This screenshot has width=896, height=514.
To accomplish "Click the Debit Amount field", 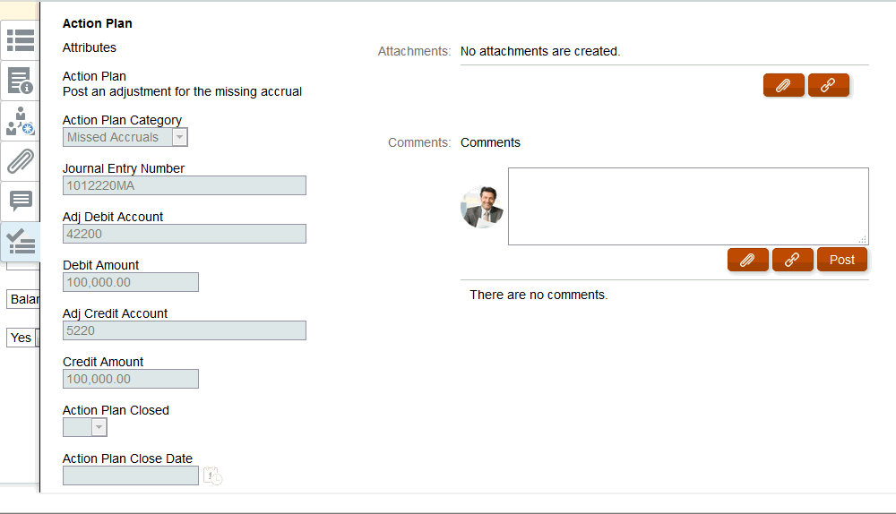I will click(x=130, y=282).
